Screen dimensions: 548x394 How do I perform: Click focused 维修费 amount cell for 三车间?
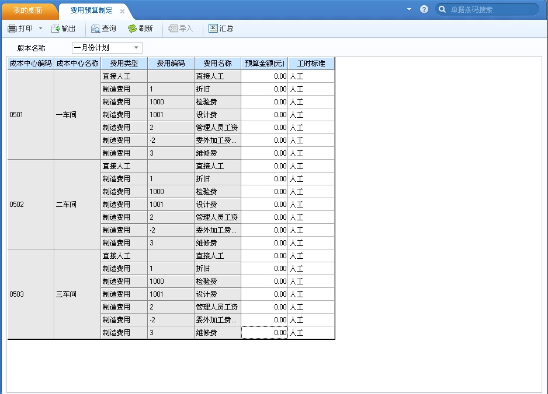pos(265,333)
